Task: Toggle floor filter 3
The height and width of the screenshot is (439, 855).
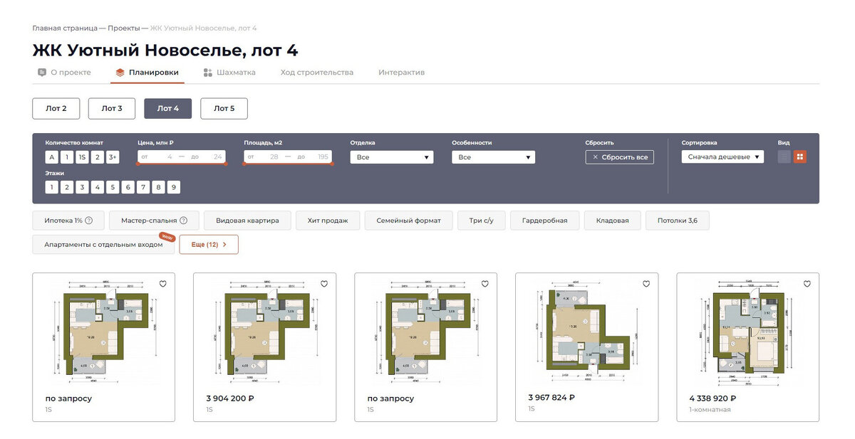Action: [x=82, y=187]
